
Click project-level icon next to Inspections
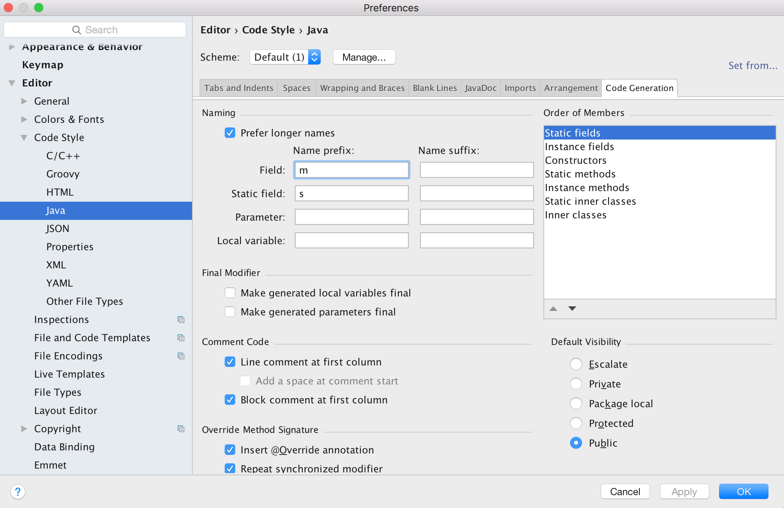(181, 320)
